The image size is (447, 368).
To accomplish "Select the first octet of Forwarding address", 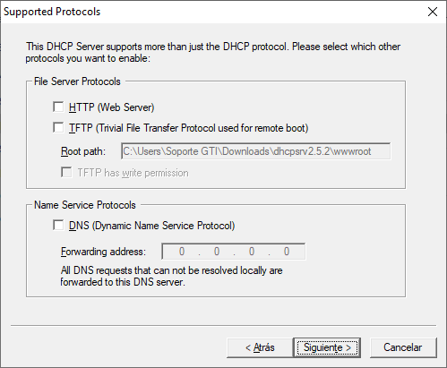I will [x=182, y=252].
